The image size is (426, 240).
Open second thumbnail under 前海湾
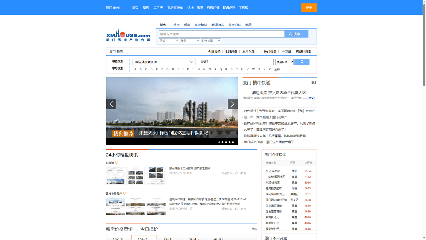click(x=135, y=176)
